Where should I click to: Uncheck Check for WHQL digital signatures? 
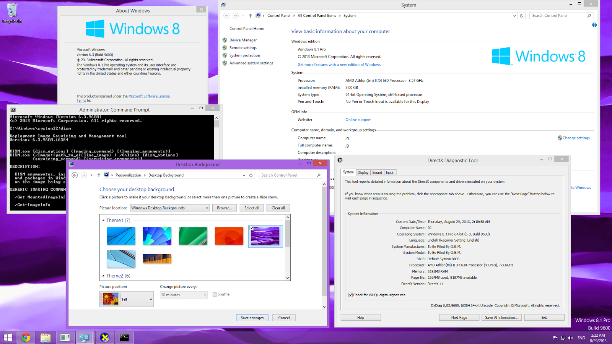coord(351,295)
